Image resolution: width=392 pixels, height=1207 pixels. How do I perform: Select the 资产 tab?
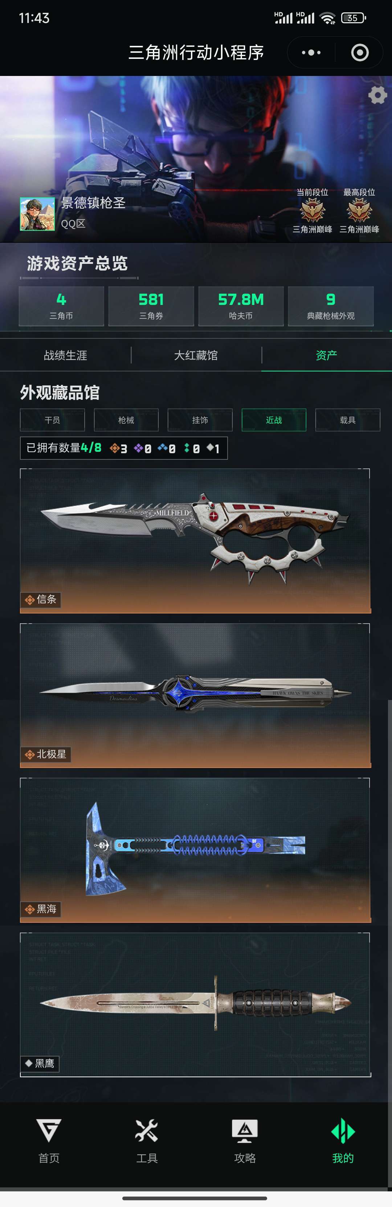[327, 355]
